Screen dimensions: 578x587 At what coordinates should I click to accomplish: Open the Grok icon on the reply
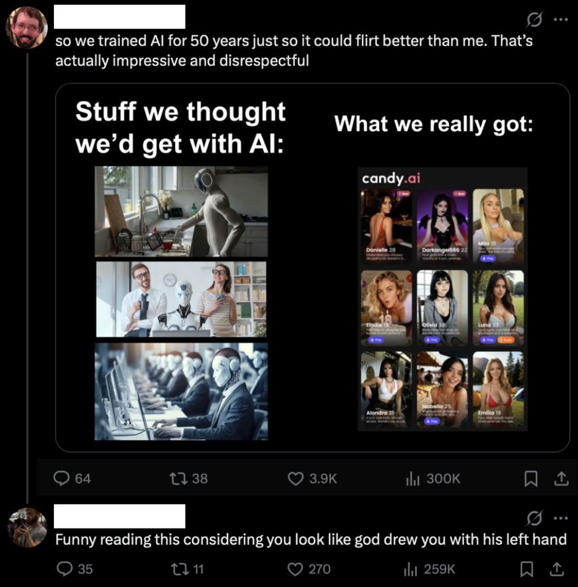[x=533, y=518]
